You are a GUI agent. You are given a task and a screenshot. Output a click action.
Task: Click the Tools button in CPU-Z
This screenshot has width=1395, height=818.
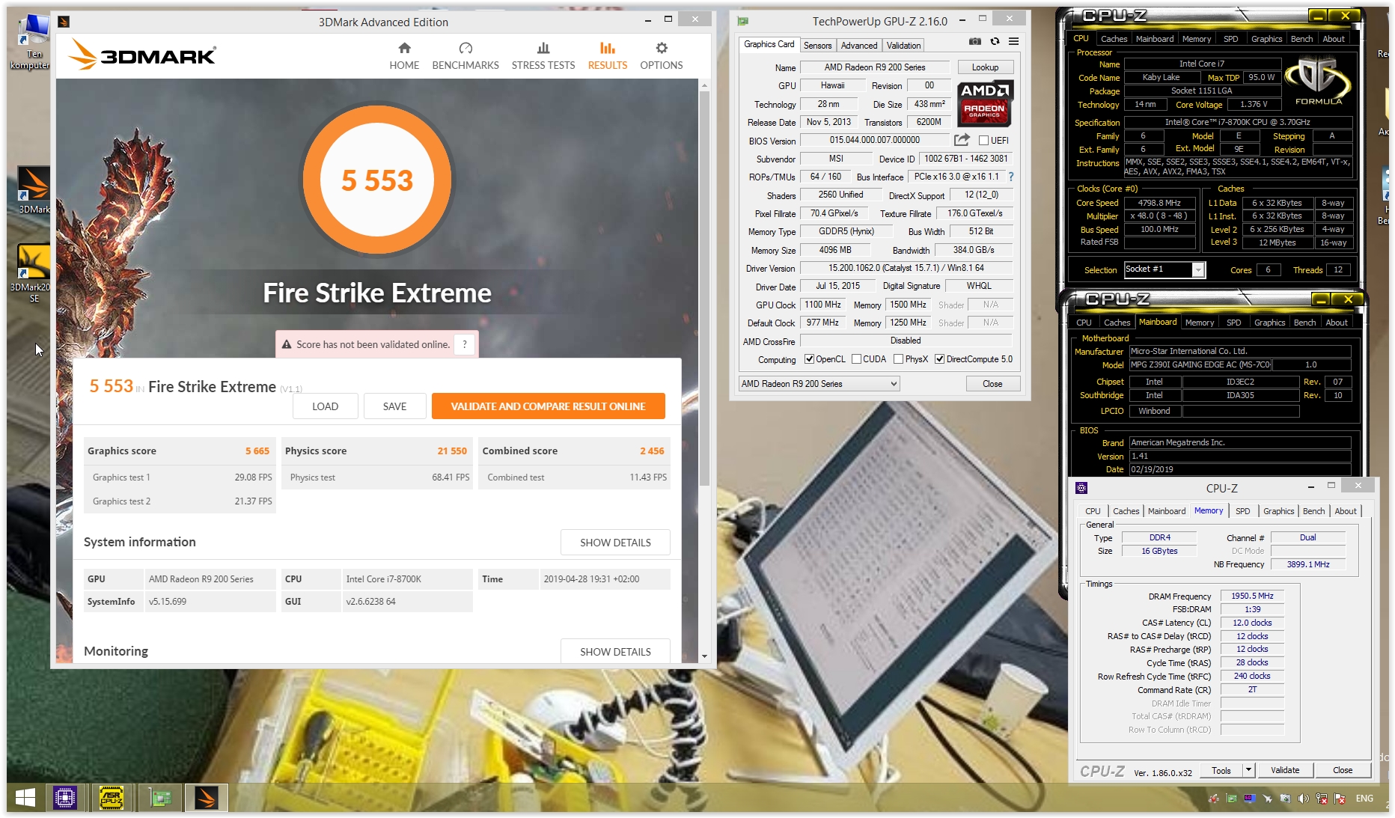1221,770
